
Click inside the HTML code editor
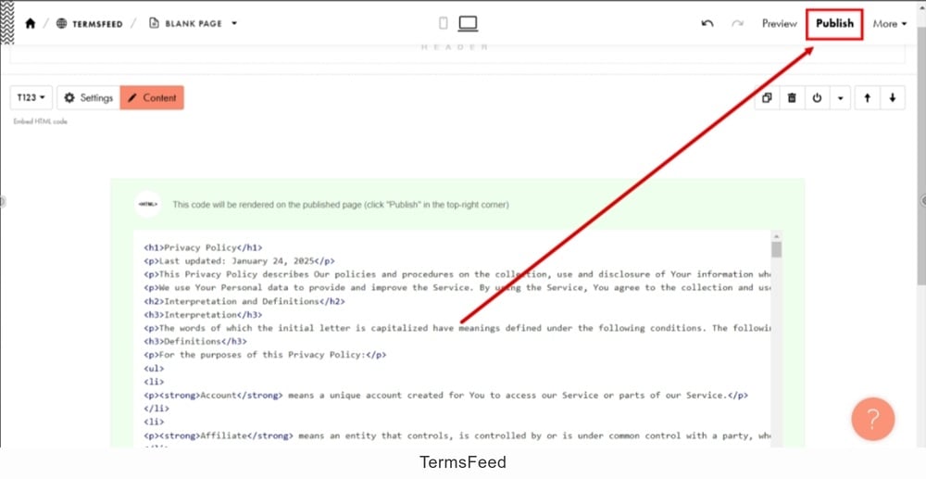point(452,340)
